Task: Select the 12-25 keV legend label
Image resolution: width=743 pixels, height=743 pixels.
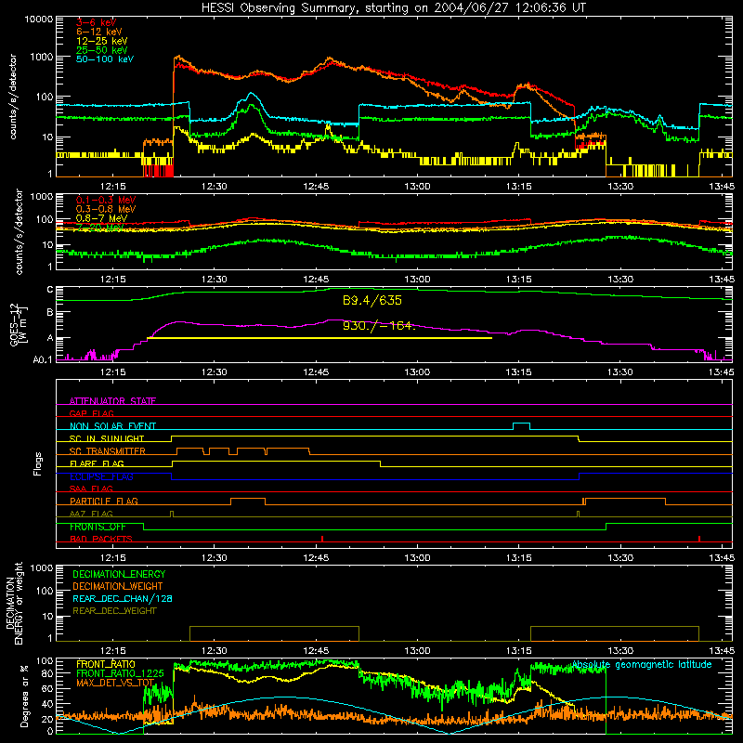Action: click(102, 41)
